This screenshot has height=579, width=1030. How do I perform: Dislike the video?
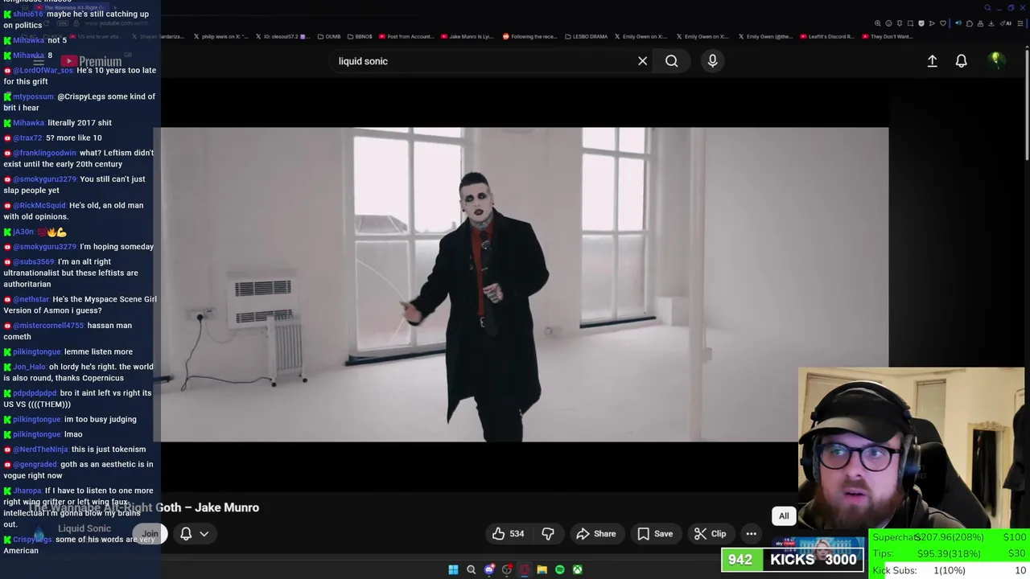point(548,534)
